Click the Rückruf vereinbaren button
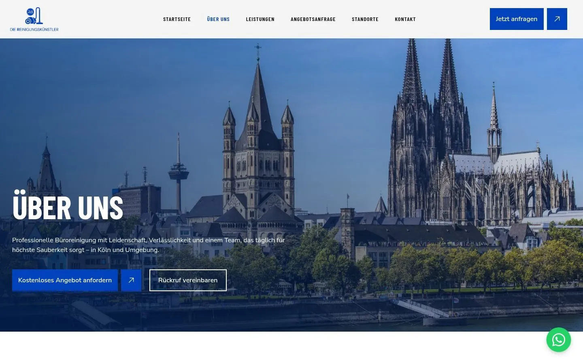 tap(188, 280)
